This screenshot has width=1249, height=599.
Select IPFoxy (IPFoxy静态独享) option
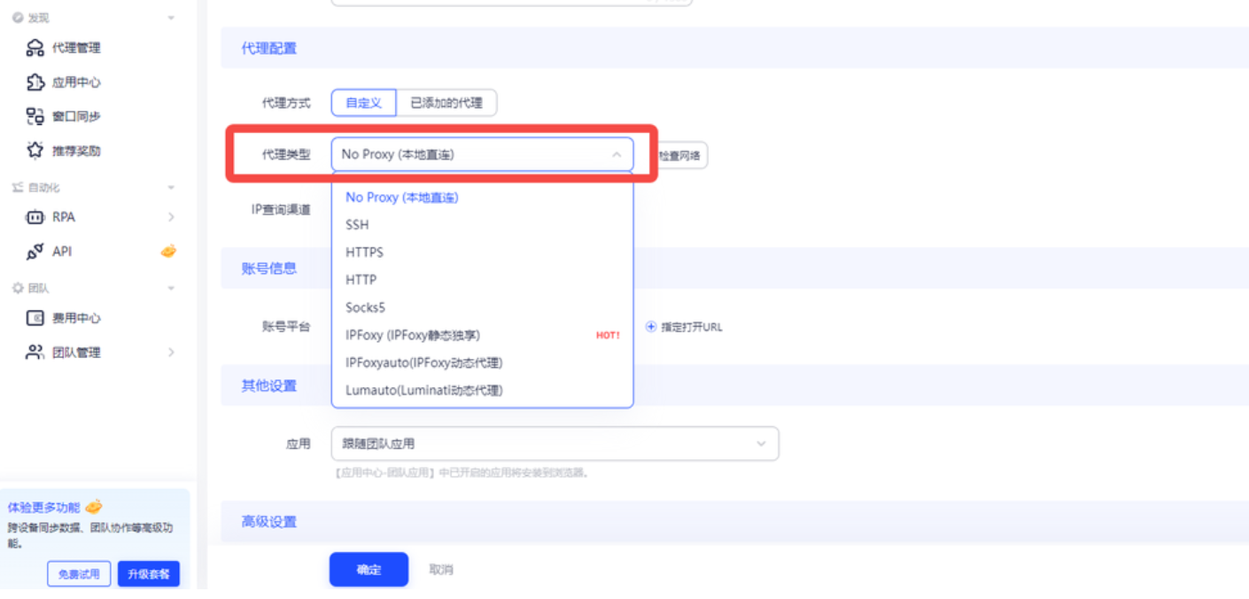[x=413, y=335]
